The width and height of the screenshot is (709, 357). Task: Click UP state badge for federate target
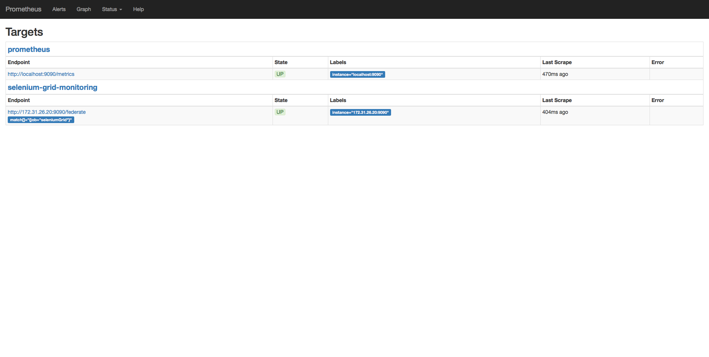pyautogui.click(x=280, y=112)
